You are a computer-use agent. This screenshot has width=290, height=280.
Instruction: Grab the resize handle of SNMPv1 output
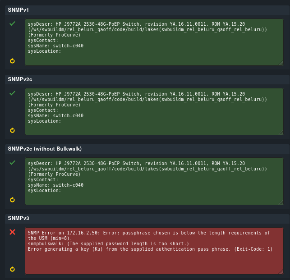(x=281, y=64)
